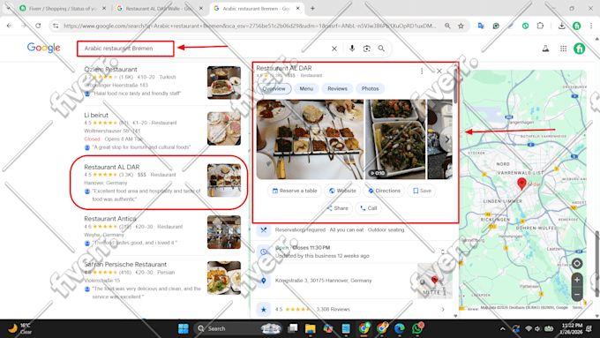The height and width of the screenshot is (338, 600).
Task: Click the red AL DAR map pin
Action: [x=521, y=184]
